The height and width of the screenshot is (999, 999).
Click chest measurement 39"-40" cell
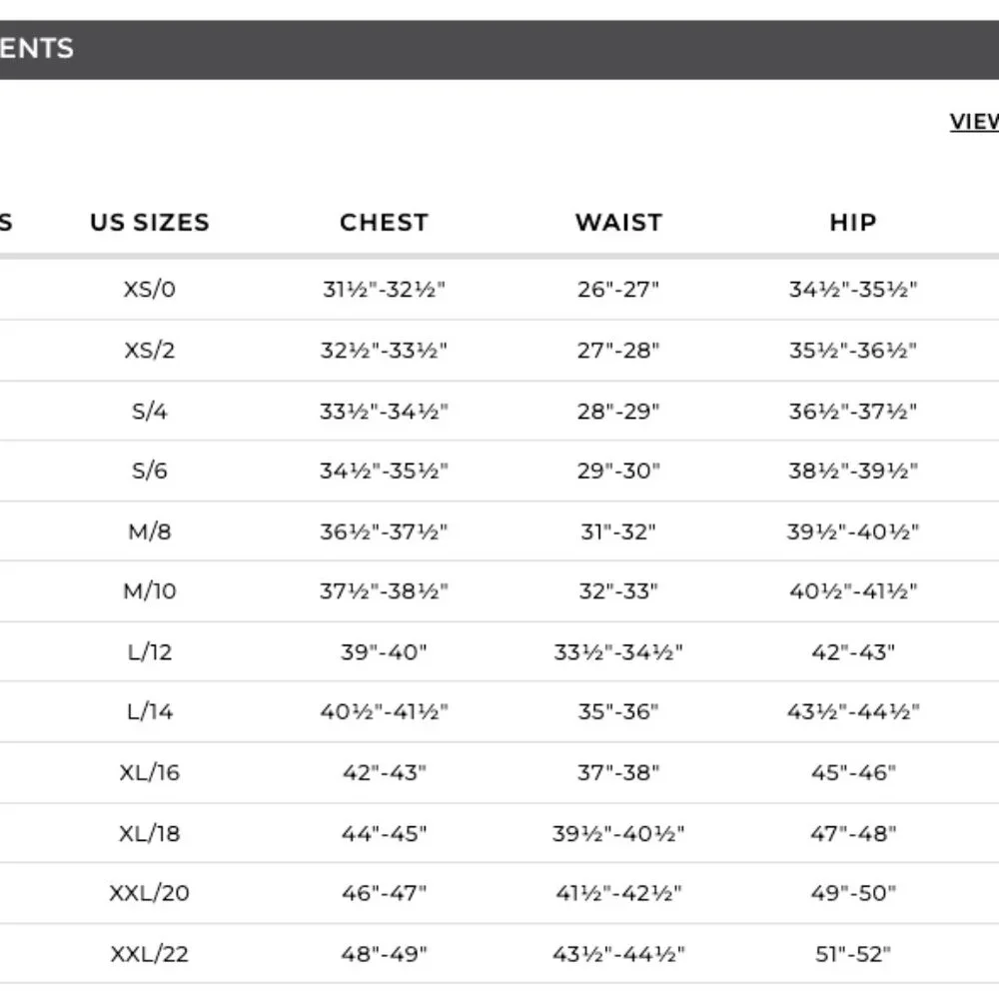[x=385, y=651]
